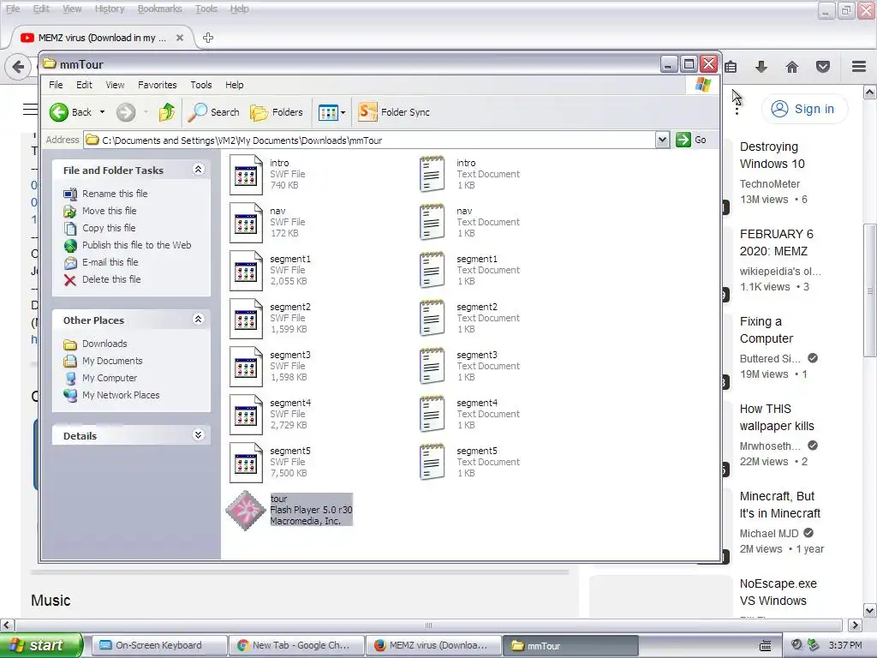Select the intro text document icon
The image size is (877, 658).
tap(433, 175)
